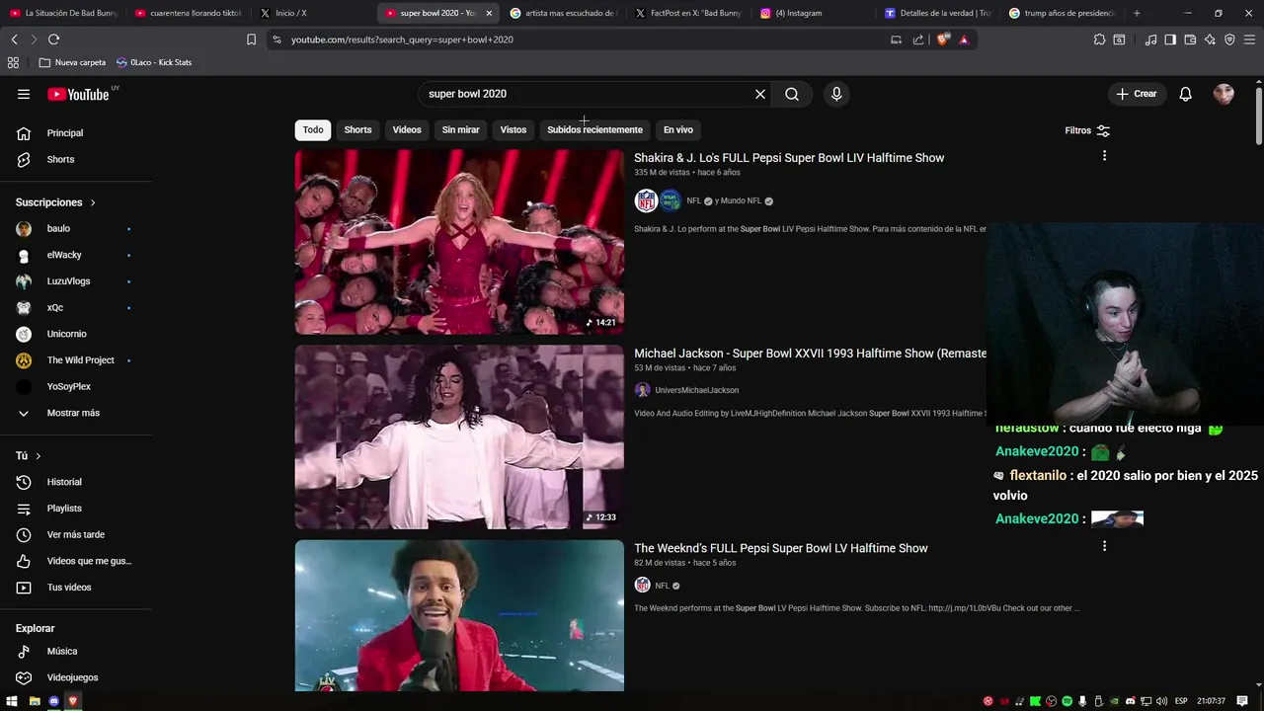Bookmark this page icon in address bar
The width and height of the screenshot is (1264, 711).
tap(251, 39)
